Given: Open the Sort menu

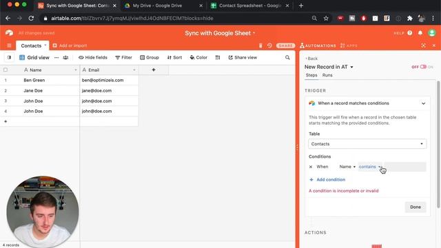Looking at the screenshot, I should [x=174, y=57].
